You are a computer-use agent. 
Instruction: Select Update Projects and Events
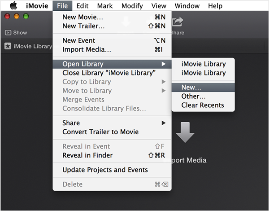click(x=112, y=170)
